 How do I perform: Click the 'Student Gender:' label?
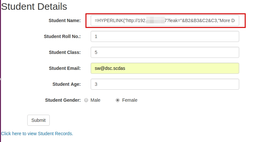(63, 100)
